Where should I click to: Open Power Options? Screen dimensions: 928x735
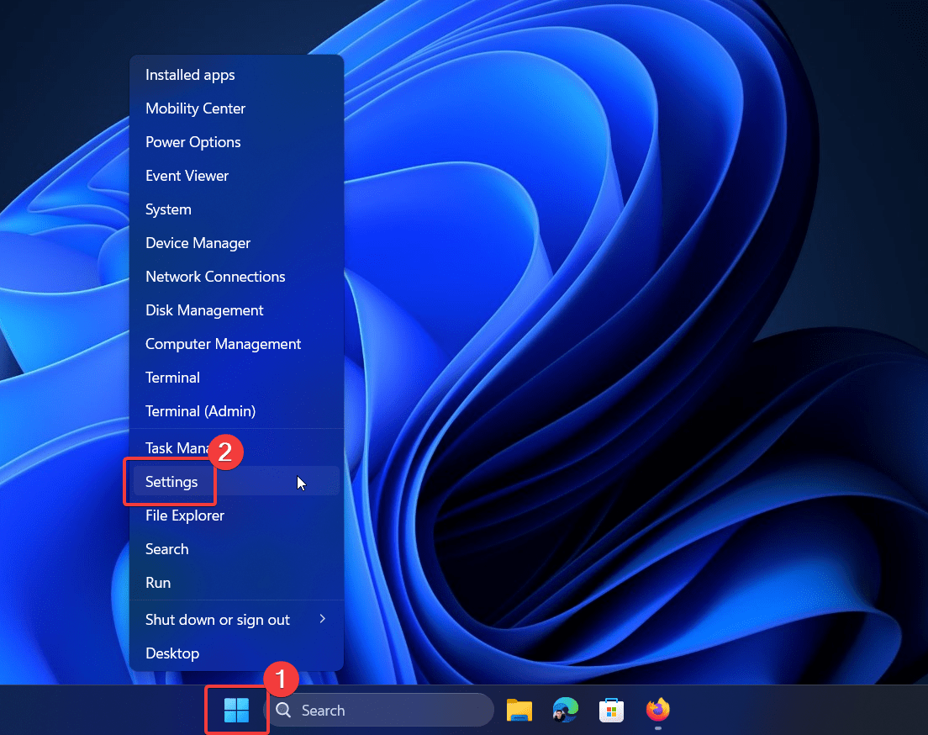coord(192,142)
